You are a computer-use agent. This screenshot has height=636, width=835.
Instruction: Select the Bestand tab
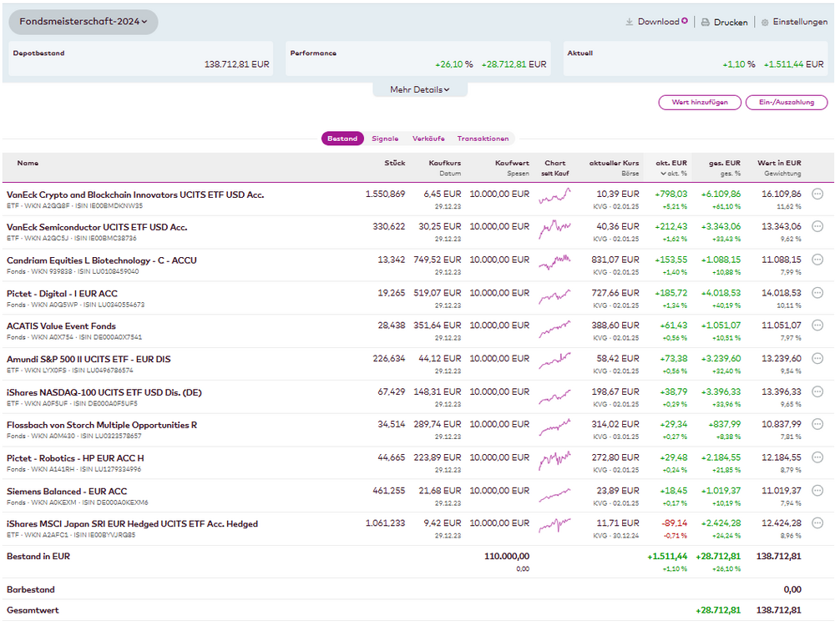pyautogui.click(x=342, y=139)
